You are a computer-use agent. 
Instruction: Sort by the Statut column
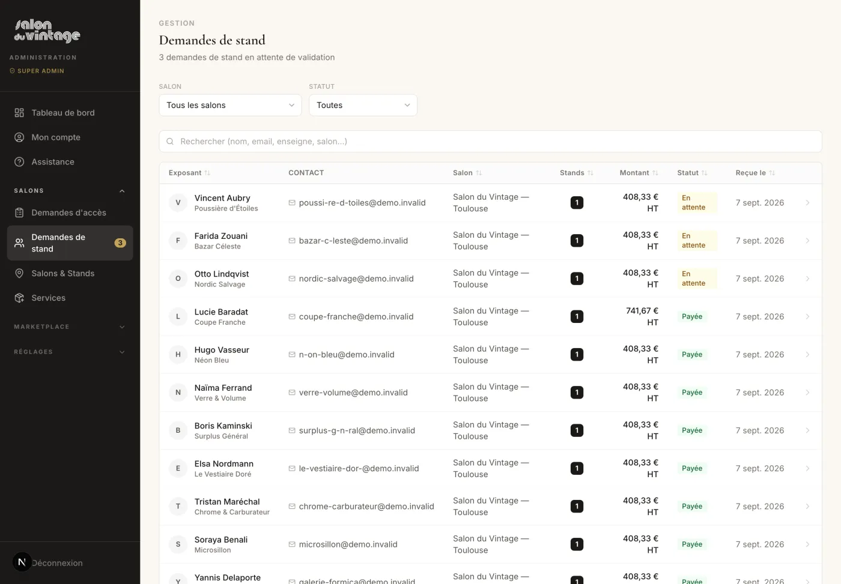[x=692, y=173]
